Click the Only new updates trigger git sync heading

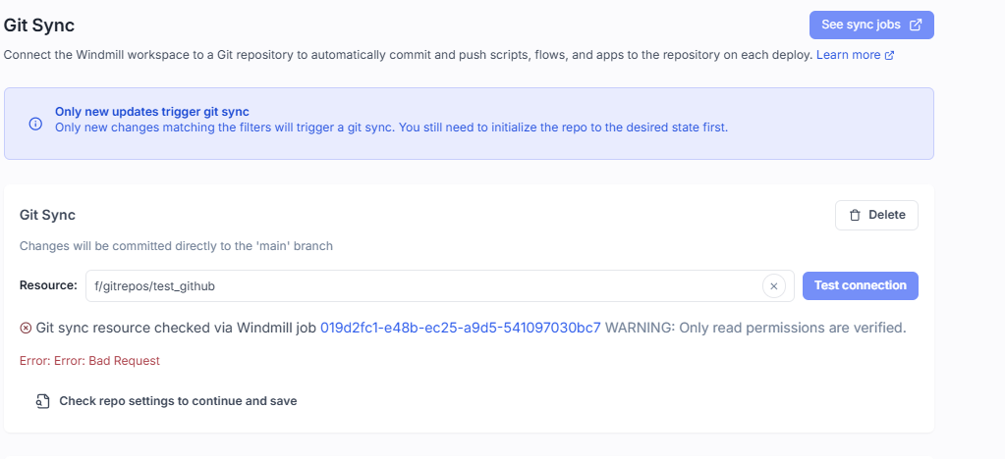pyautogui.click(x=152, y=112)
